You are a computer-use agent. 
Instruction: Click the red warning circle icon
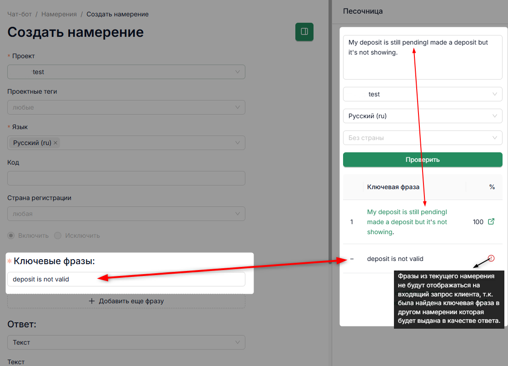[x=491, y=258]
